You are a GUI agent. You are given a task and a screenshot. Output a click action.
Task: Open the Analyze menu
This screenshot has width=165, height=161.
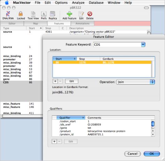tap(78, 3)
